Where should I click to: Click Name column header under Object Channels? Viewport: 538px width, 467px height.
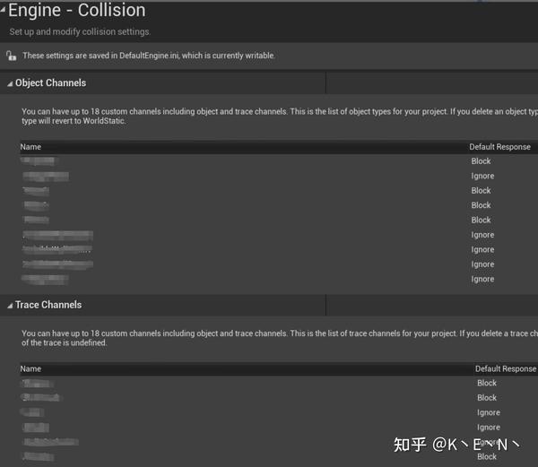[30, 147]
